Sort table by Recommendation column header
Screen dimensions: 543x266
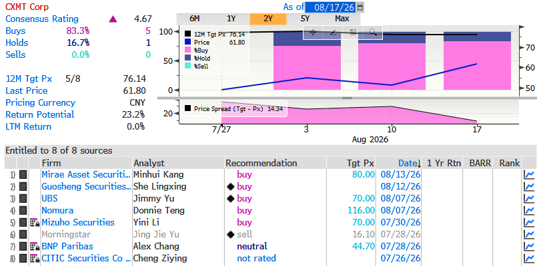276,163
